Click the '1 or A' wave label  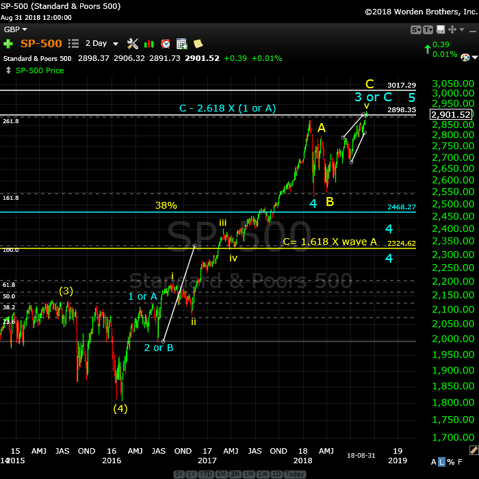tap(142, 296)
